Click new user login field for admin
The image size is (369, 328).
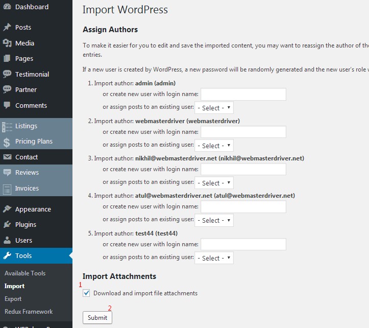point(243,94)
